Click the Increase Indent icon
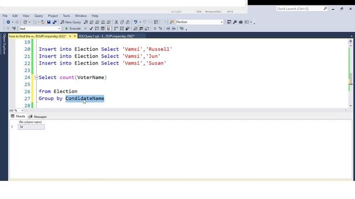 174,29
